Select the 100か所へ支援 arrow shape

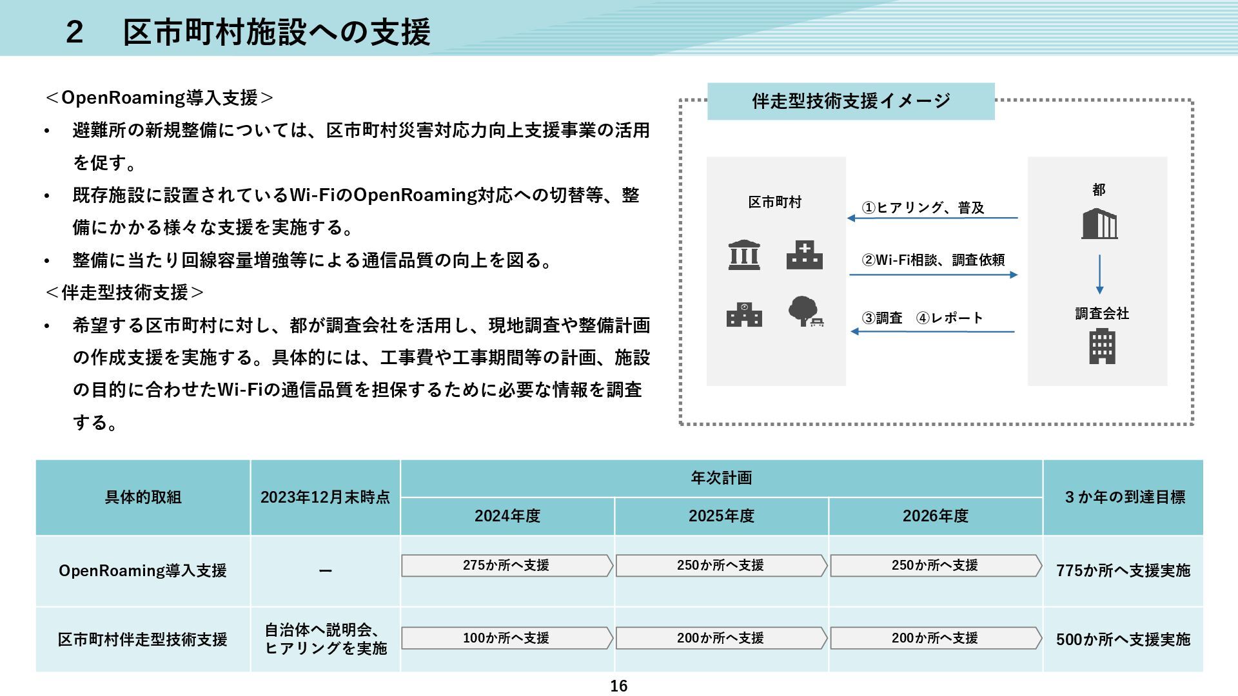(x=507, y=638)
